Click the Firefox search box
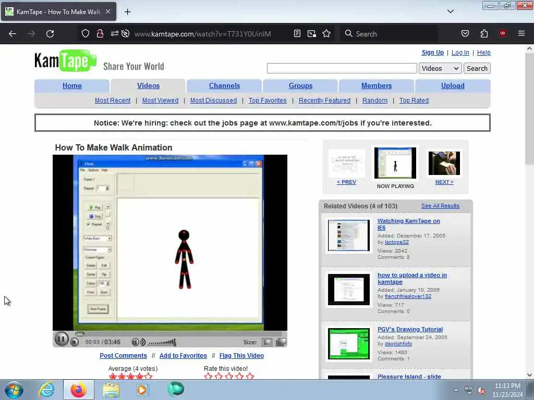 pyautogui.click(x=389, y=34)
